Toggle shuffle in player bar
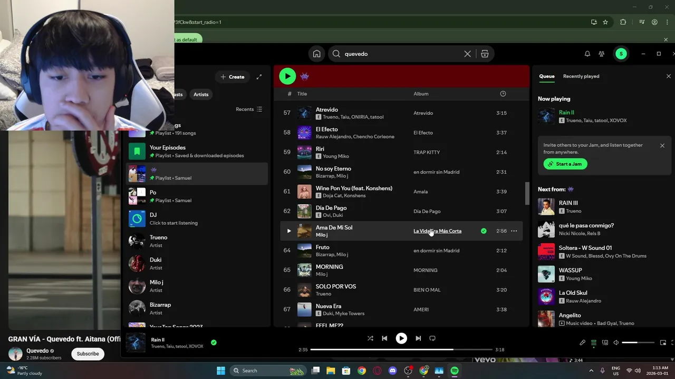Image resolution: width=675 pixels, height=379 pixels. (370, 338)
